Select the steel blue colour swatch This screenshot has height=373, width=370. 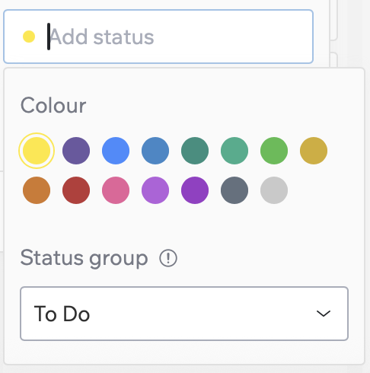(155, 151)
